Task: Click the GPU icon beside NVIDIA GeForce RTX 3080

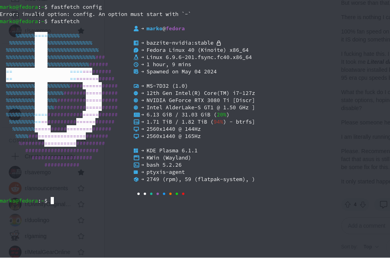Action: (x=136, y=100)
